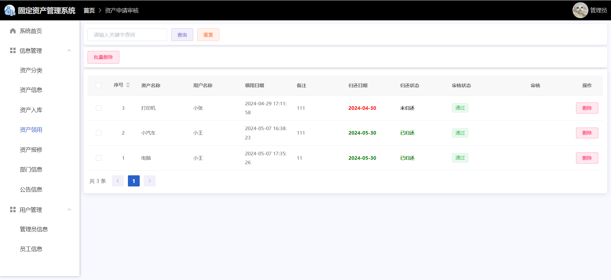611x280 pixels.
Task: Click the 用户名称 column header
Action: pos(203,85)
